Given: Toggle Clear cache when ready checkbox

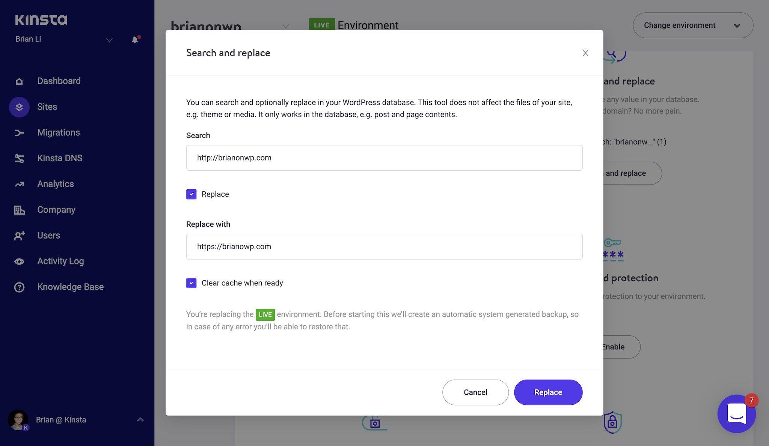Looking at the screenshot, I should 191,283.
